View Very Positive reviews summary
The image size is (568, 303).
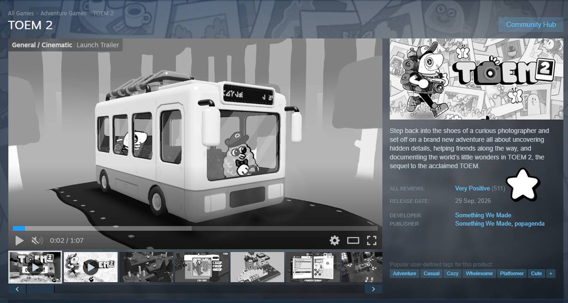(472, 188)
